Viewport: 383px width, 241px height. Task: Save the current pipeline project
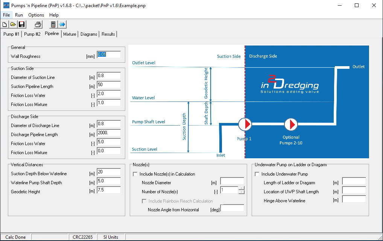point(21,24)
